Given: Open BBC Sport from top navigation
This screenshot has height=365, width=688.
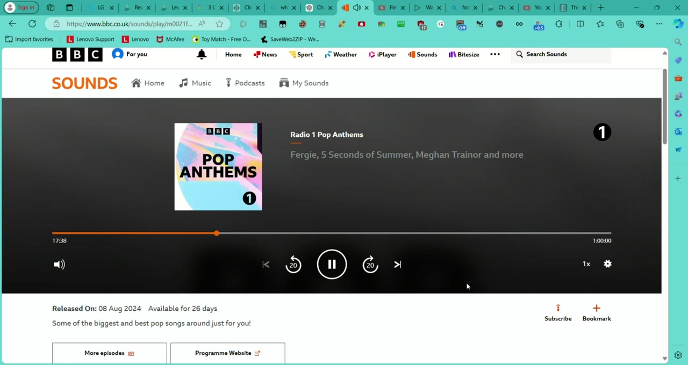Looking at the screenshot, I should [301, 54].
